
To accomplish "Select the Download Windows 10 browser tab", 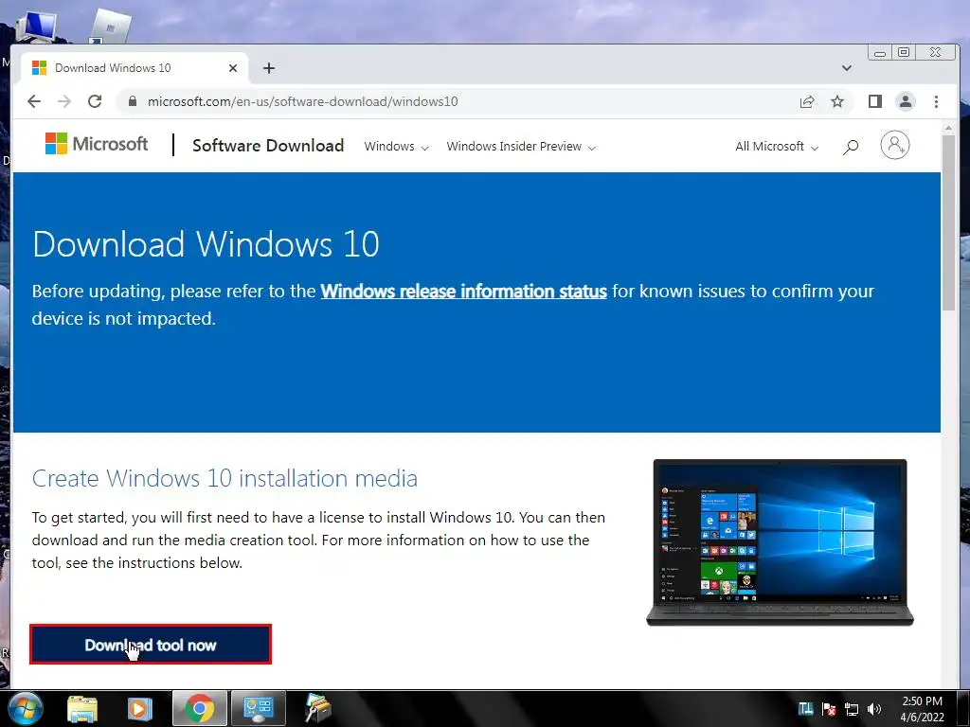I will (135, 68).
